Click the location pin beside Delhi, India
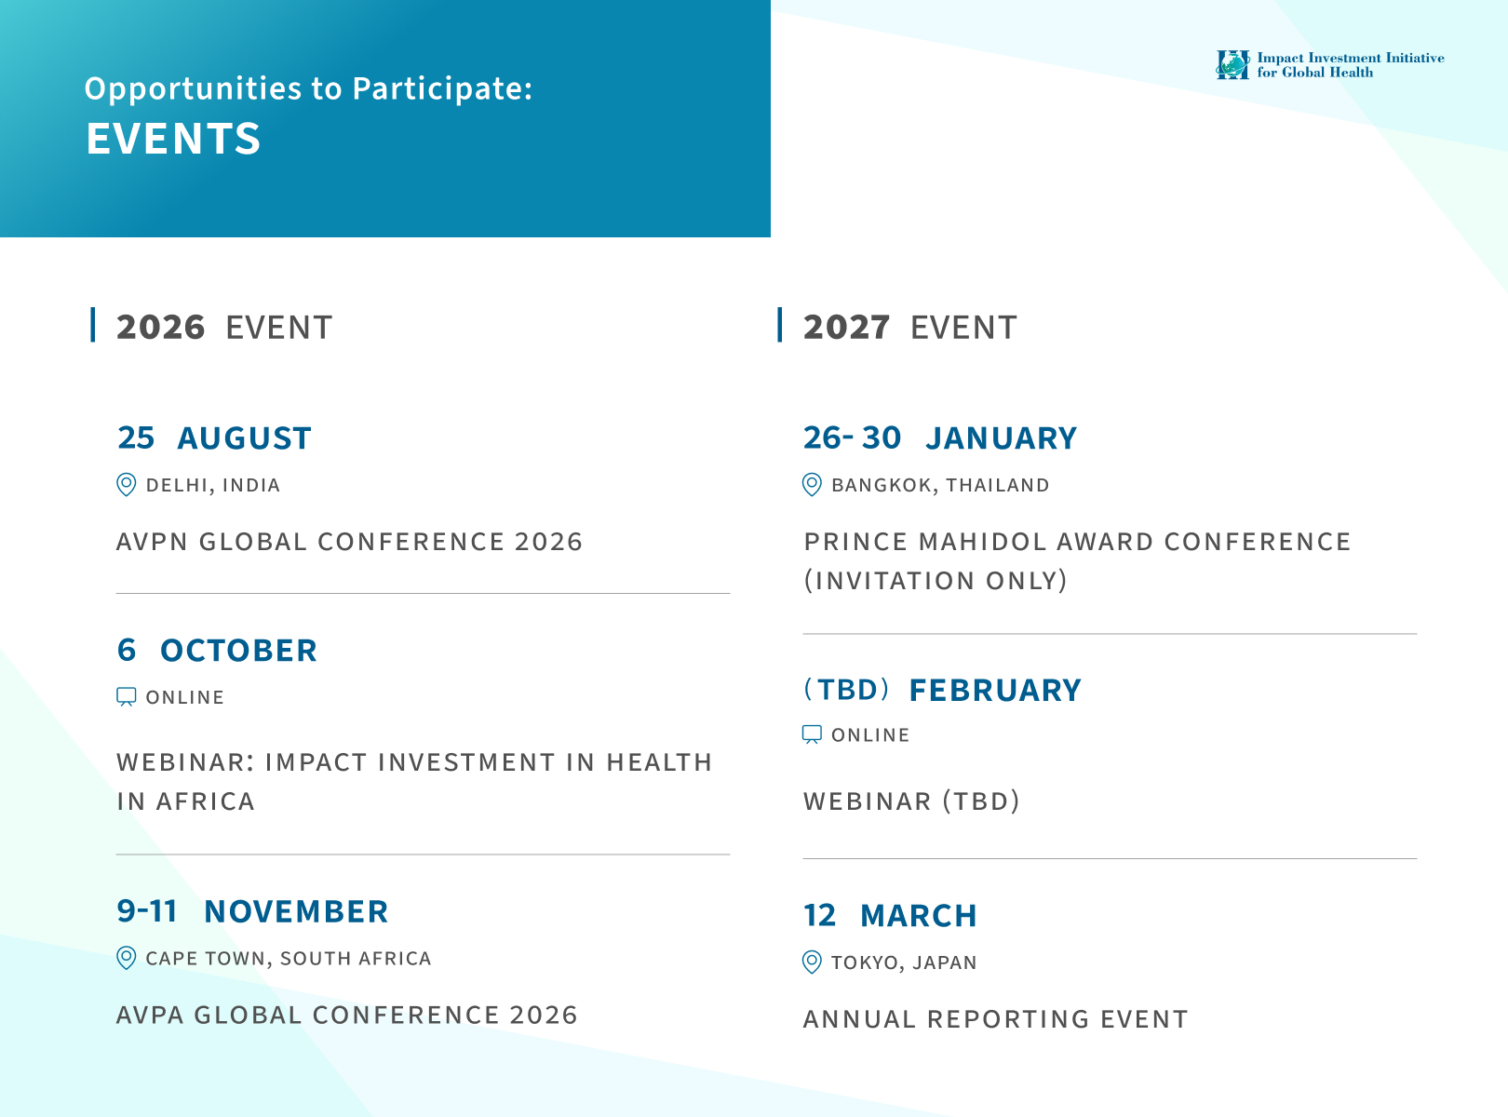The image size is (1508, 1117). point(127,485)
